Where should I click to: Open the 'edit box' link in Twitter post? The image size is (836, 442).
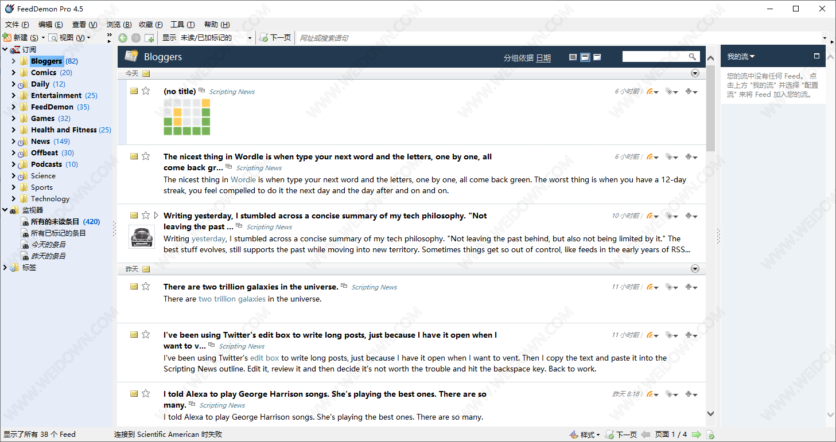click(265, 358)
